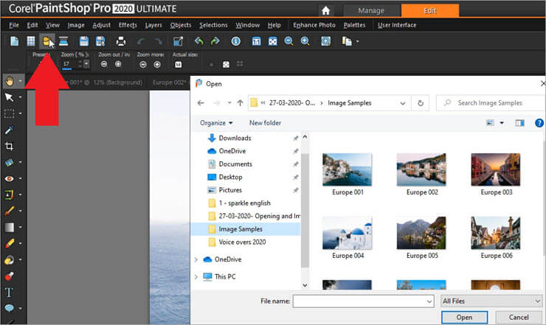Click the Open button in the dialog

[x=464, y=317]
